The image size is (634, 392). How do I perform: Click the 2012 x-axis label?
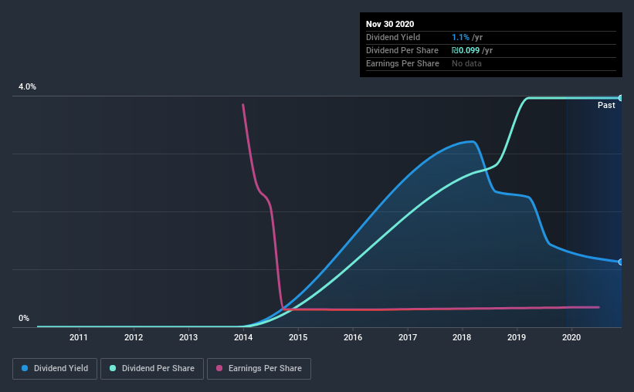(x=134, y=337)
